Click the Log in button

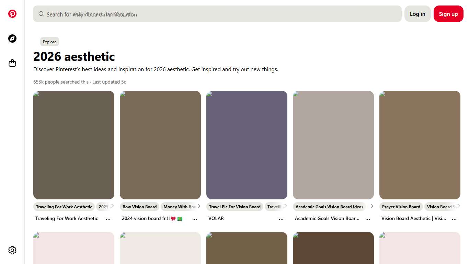tap(417, 14)
